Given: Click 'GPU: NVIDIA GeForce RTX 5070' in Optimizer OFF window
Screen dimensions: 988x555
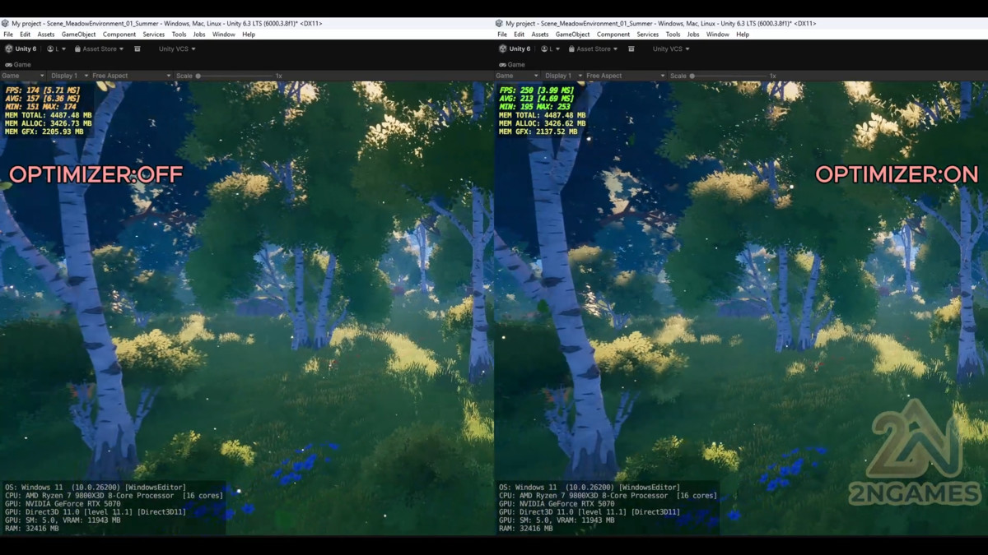Looking at the screenshot, I should [x=63, y=504].
